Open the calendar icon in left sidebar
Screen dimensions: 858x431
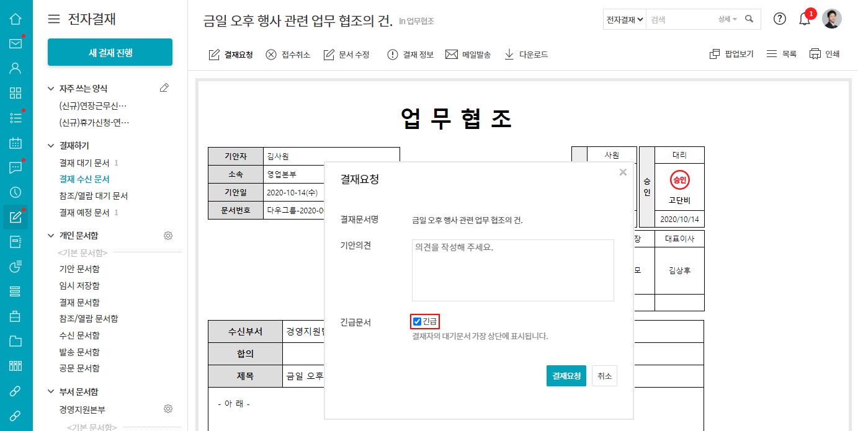pos(16,143)
